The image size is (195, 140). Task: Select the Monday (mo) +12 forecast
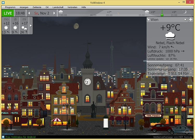[6, 26]
